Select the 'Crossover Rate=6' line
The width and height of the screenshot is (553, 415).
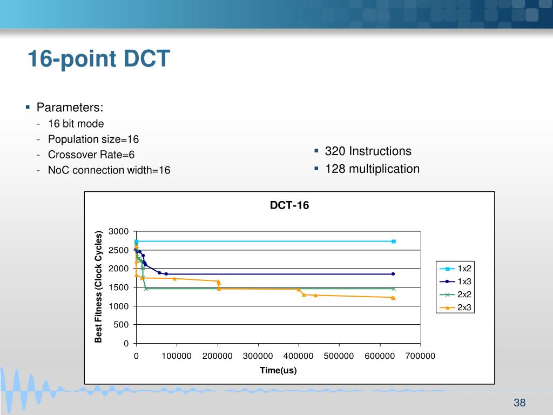click(x=91, y=155)
